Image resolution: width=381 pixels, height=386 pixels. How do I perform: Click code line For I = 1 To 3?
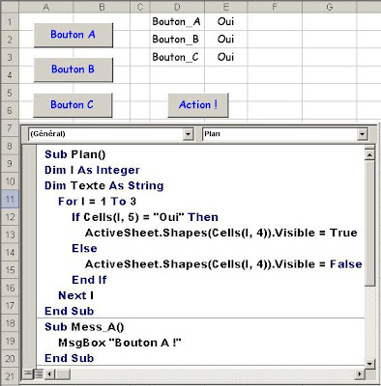point(97,202)
